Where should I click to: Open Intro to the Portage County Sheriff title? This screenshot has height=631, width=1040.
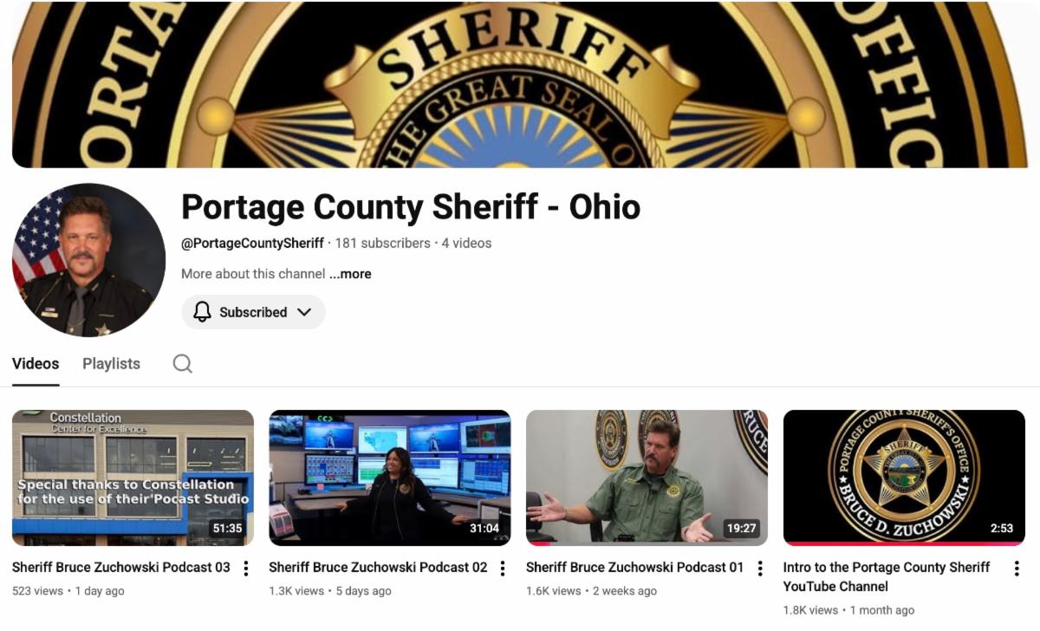pyautogui.click(x=887, y=576)
